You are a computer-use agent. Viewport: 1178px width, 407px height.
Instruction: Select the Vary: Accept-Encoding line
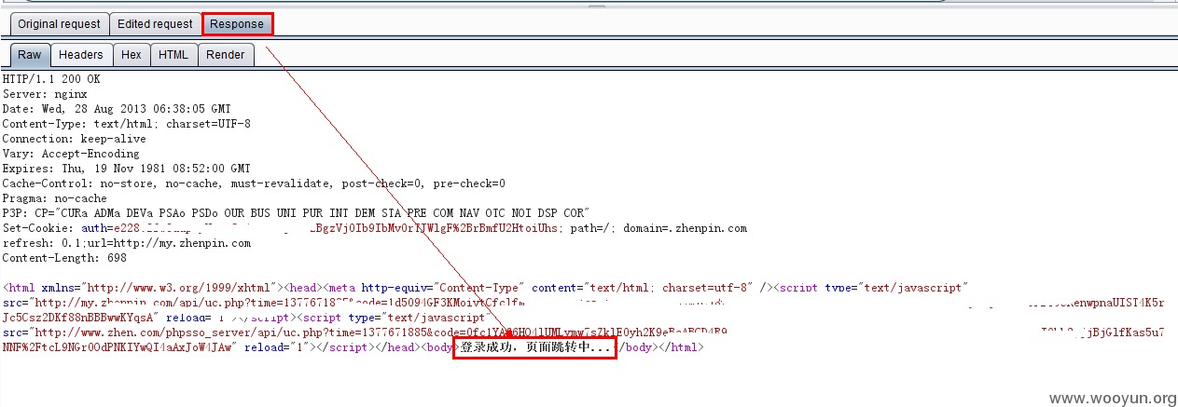(71, 154)
